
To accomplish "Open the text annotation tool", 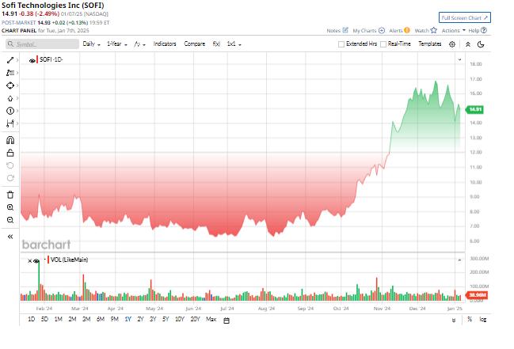I will point(10,73).
